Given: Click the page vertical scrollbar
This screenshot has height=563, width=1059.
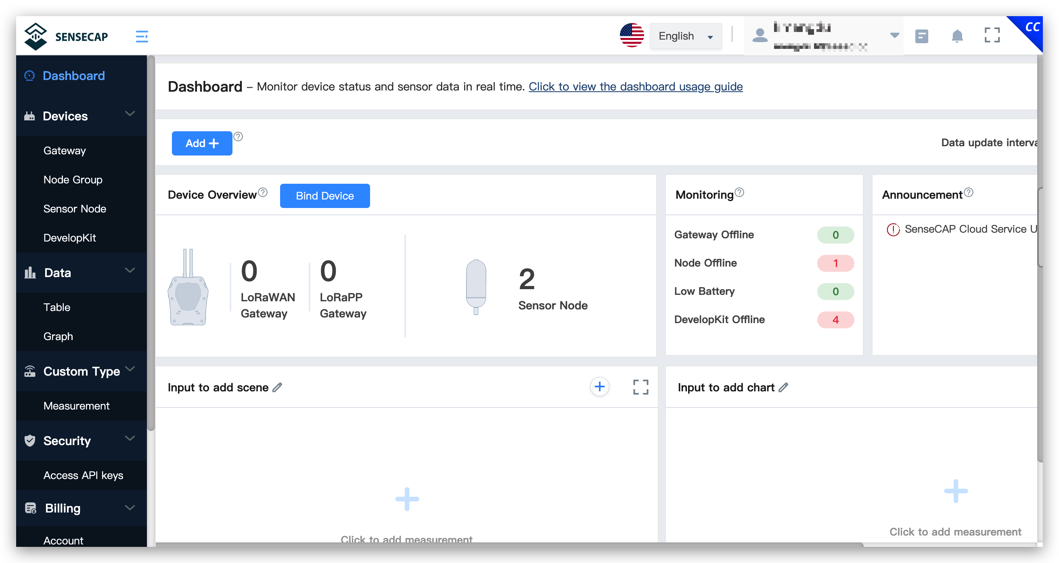Looking at the screenshot, I should [1040, 258].
